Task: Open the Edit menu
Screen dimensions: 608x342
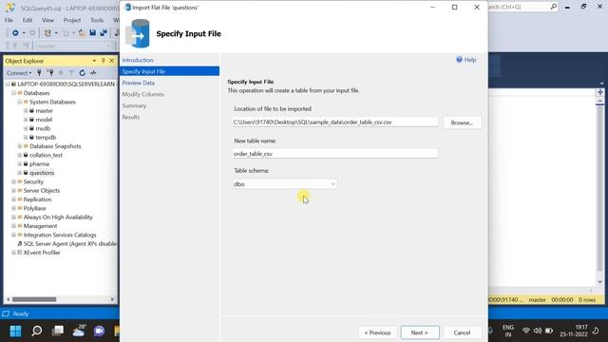Action: click(x=28, y=20)
